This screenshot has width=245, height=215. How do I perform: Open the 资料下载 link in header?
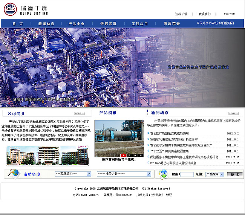coord(181,14)
